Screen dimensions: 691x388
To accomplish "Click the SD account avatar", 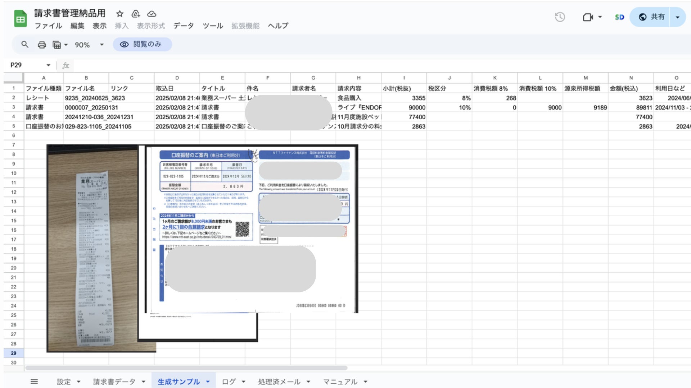I will click(x=619, y=17).
